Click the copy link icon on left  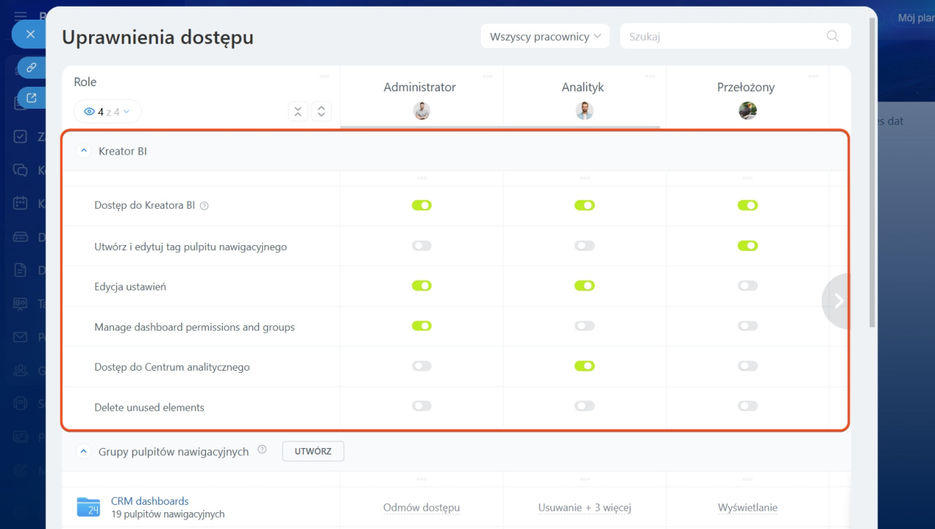pyautogui.click(x=31, y=68)
